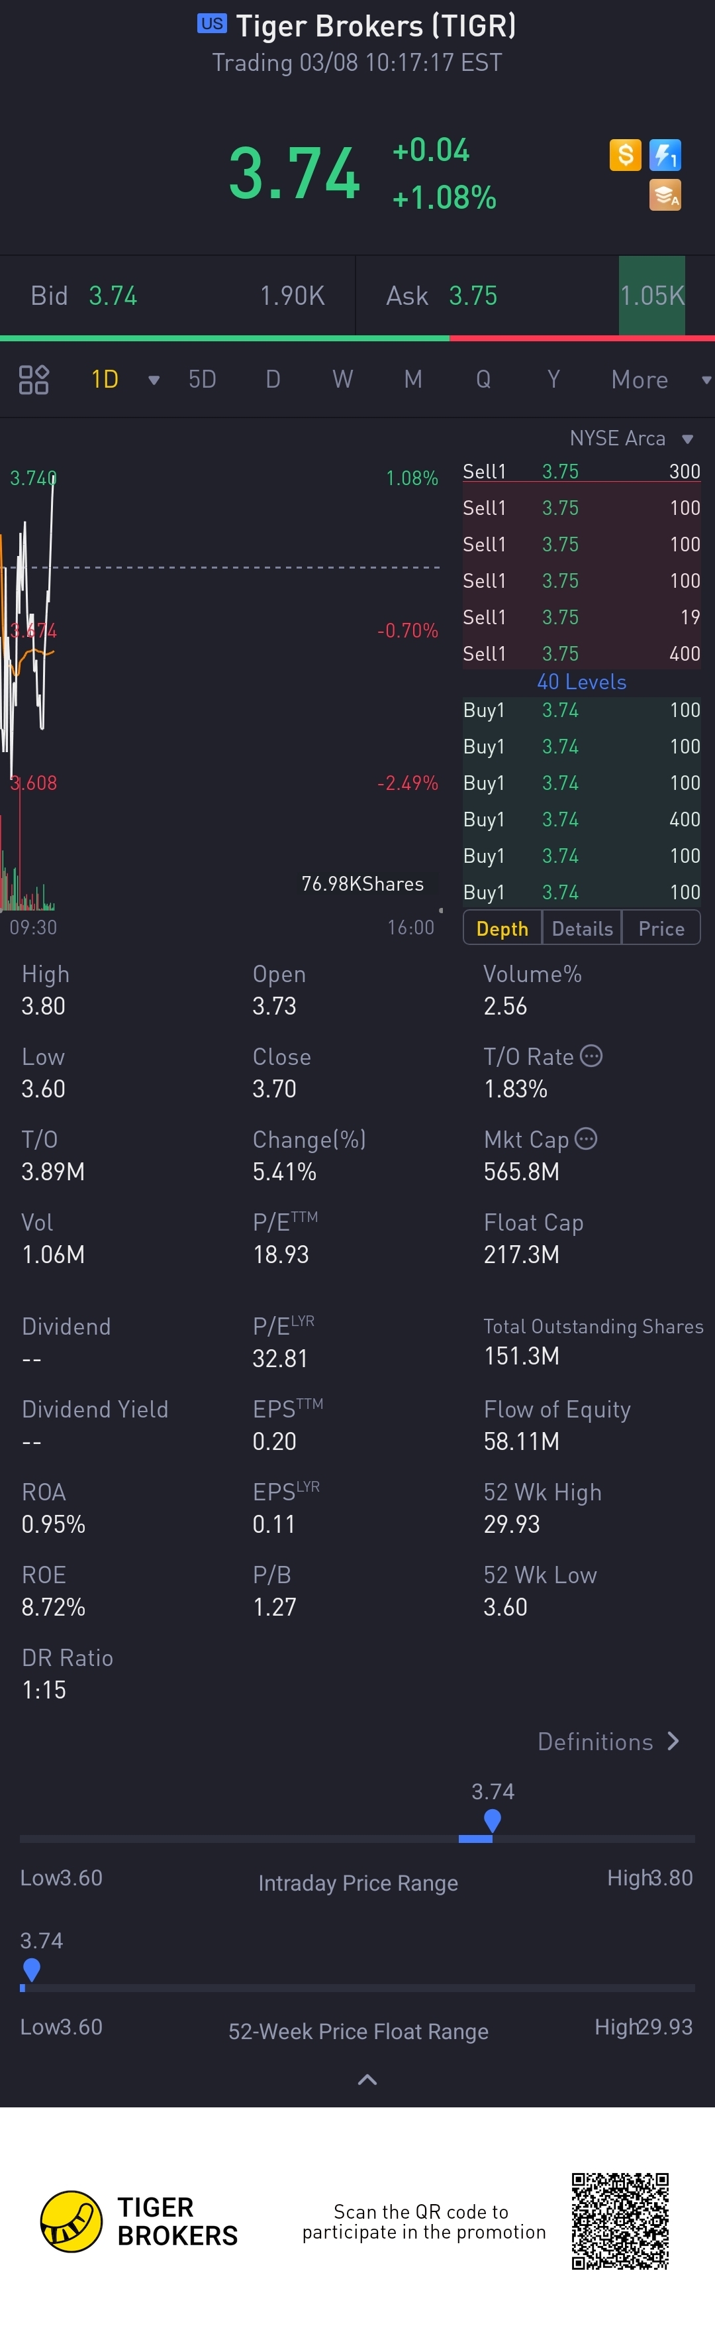Switch order book to Depth view
Viewport: 715px width, 2336px height.
point(502,928)
